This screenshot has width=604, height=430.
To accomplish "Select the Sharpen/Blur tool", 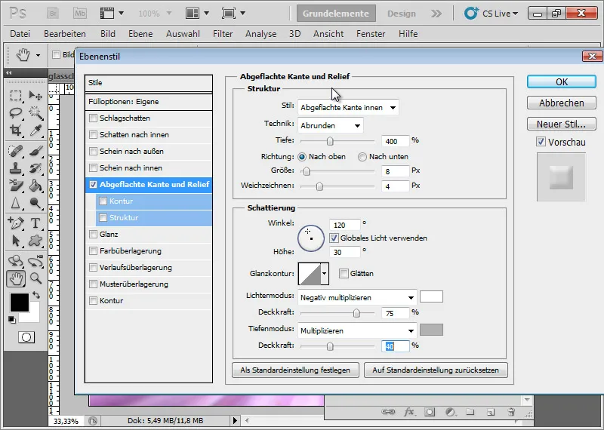I will (x=15, y=203).
